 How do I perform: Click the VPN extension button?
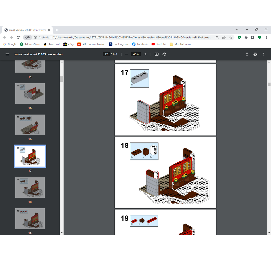(x=27, y=38)
